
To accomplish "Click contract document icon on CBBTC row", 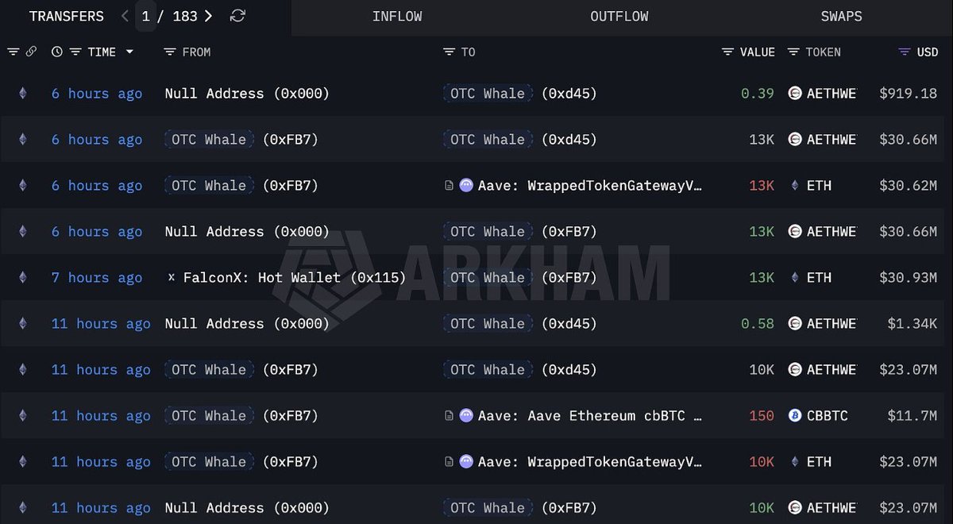I will pos(449,415).
